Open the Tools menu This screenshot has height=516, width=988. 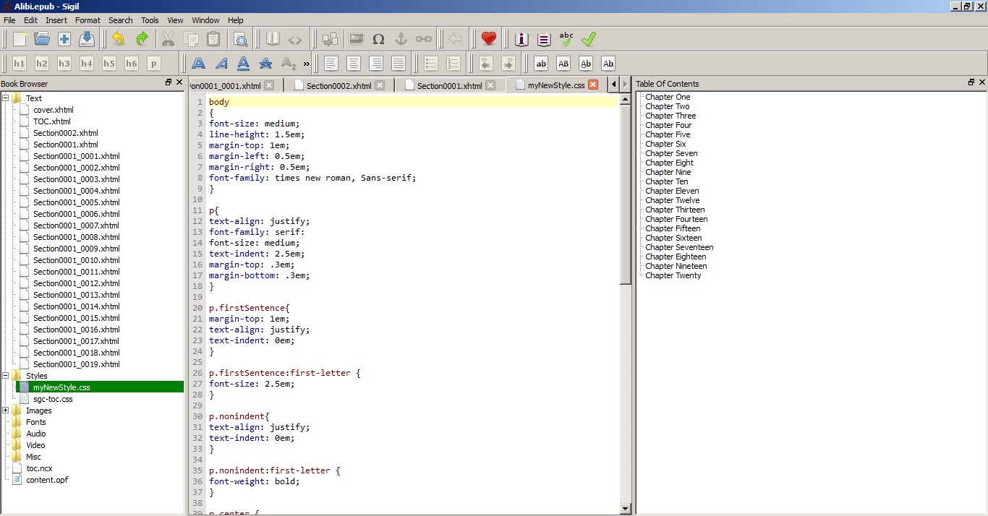[150, 20]
